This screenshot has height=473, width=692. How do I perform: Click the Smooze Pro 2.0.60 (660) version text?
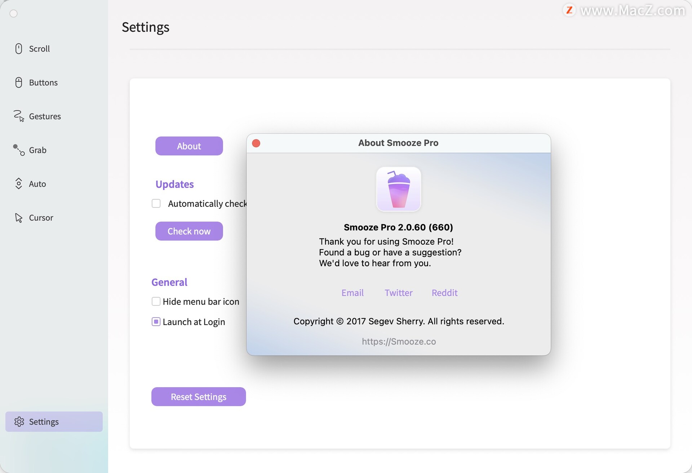point(398,227)
